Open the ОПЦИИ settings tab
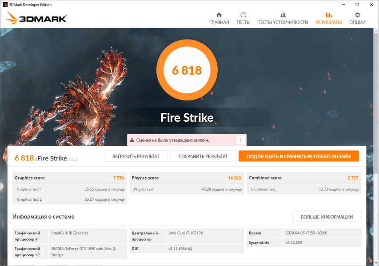The height and width of the screenshot is (266, 379). click(x=357, y=18)
